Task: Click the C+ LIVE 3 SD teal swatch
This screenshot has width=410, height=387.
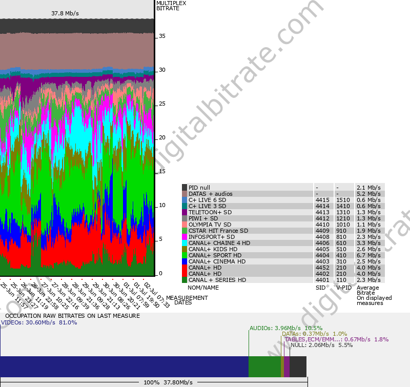Action: [x=184, y=206]
